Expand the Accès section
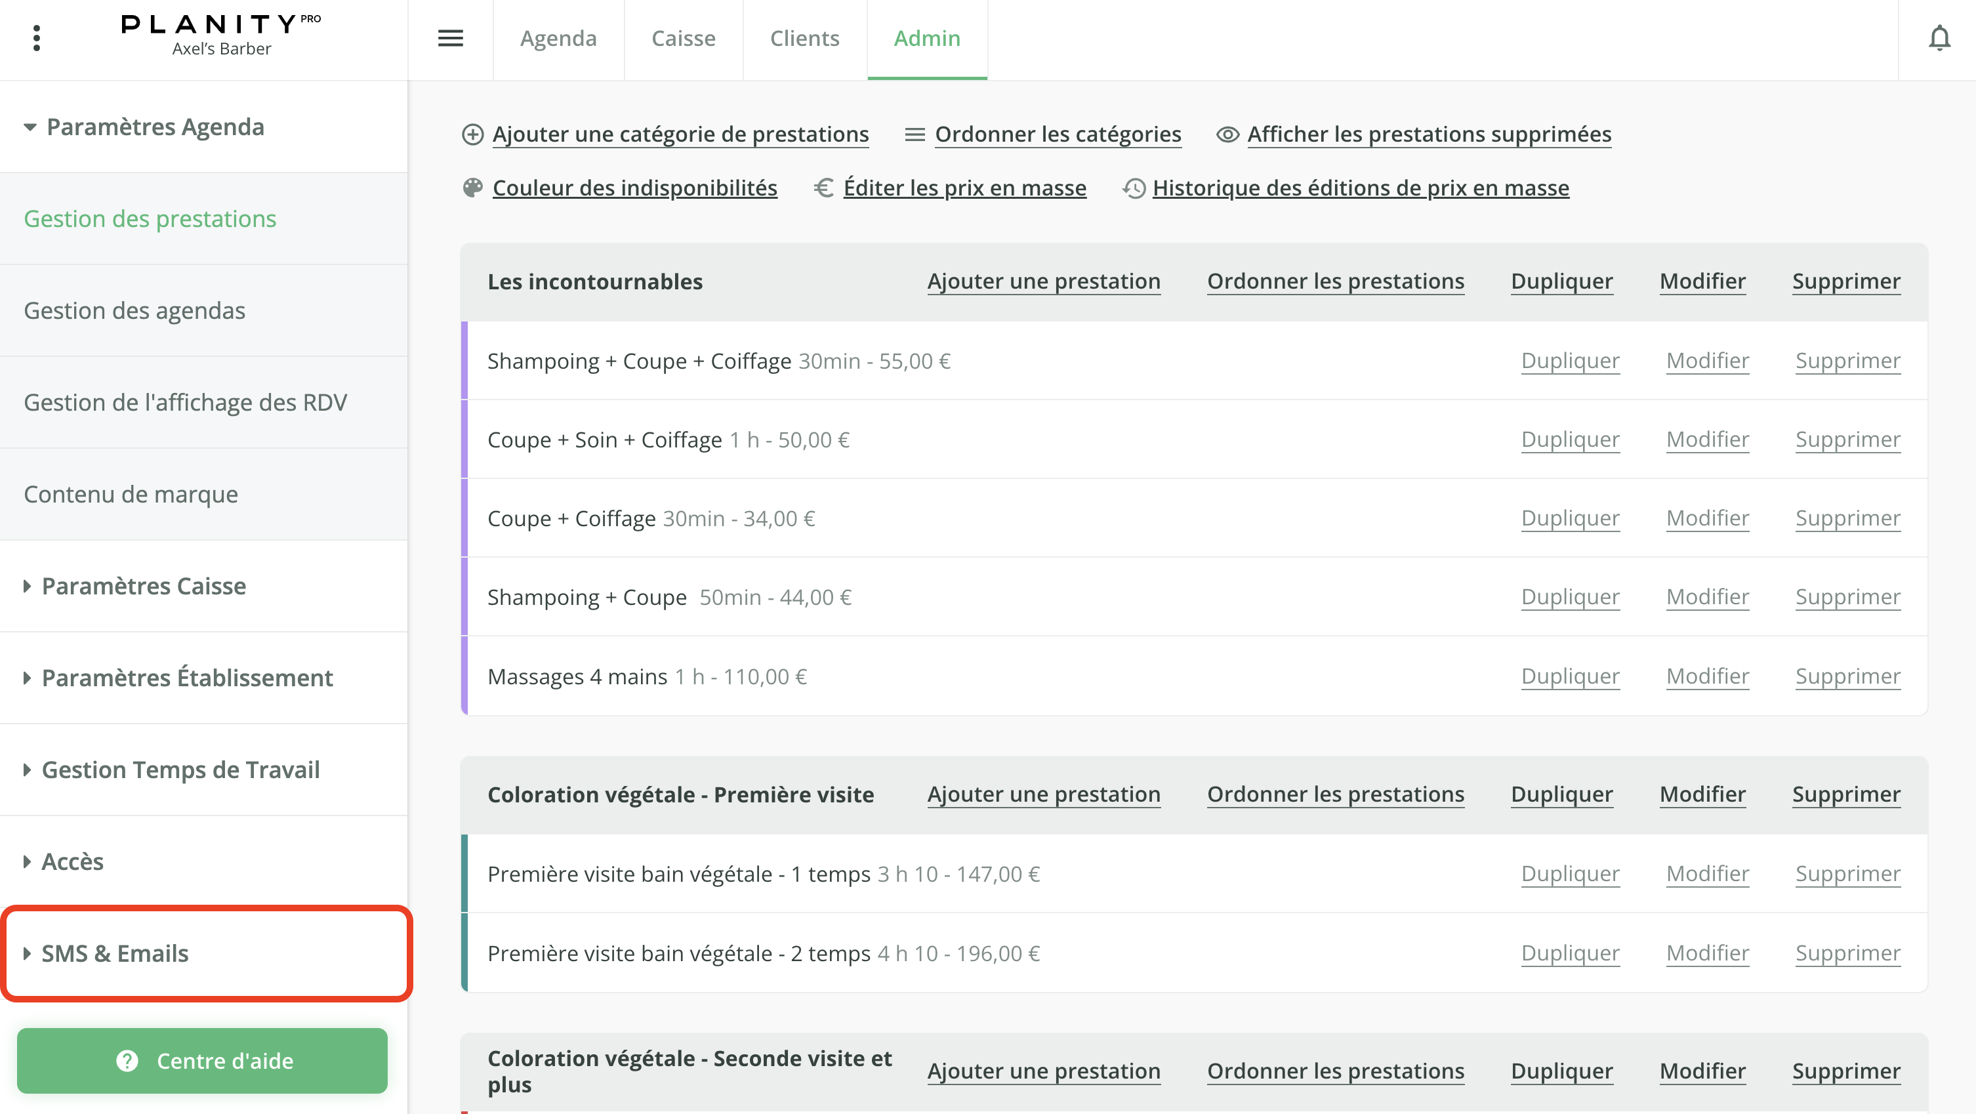Screen dimensions: 1976x1114 [72, 861]
